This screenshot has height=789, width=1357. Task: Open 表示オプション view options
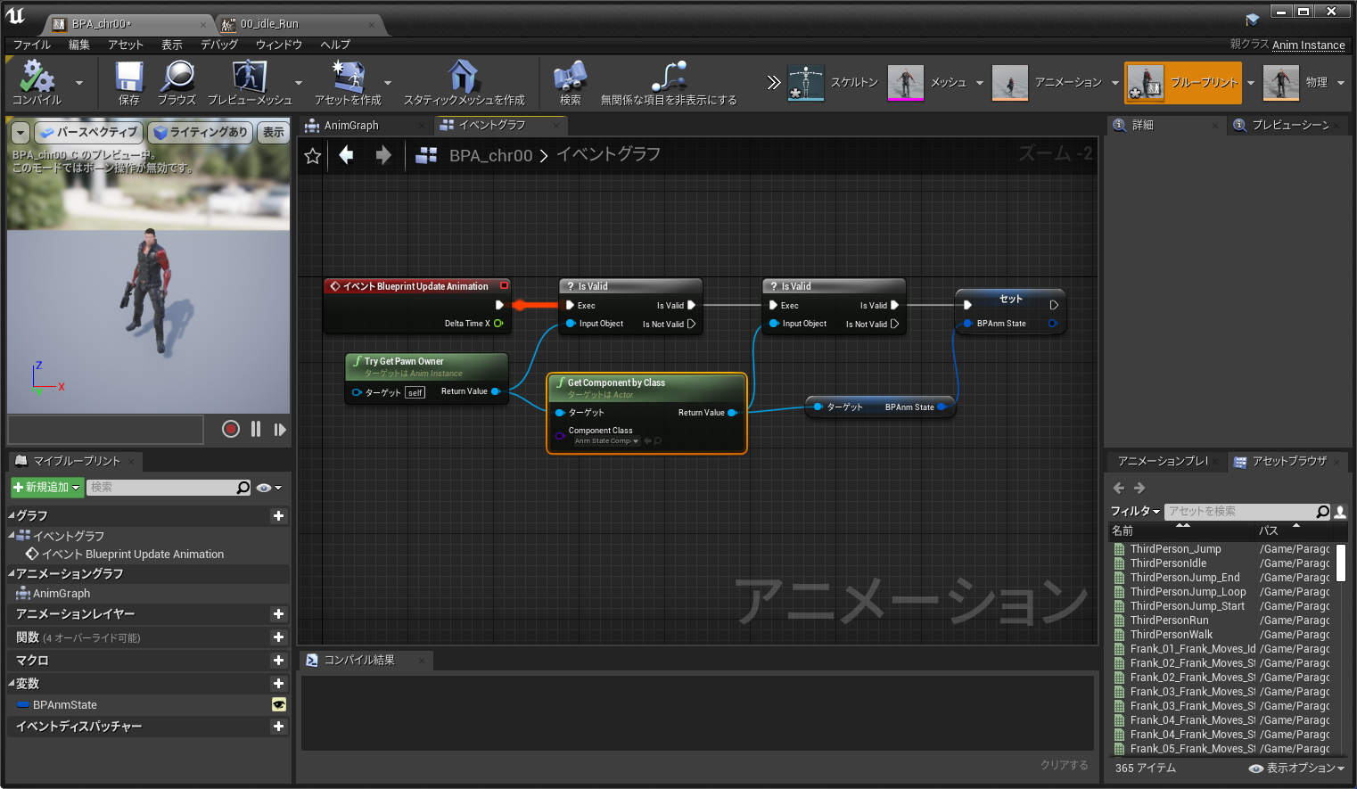1296,768
